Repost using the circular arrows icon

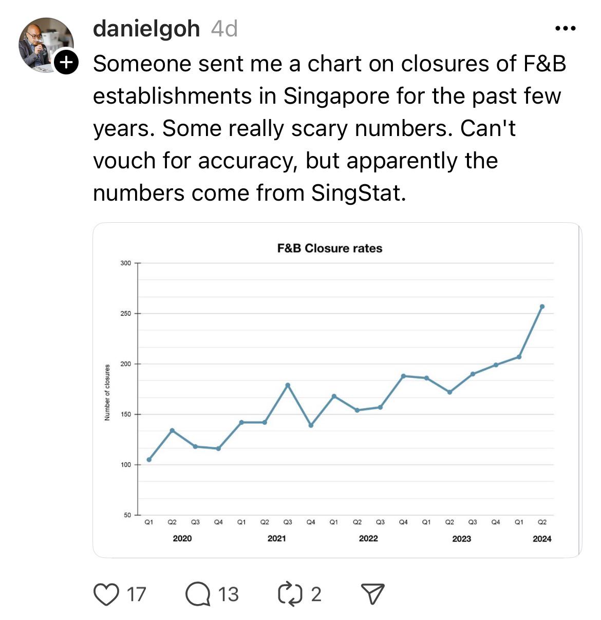pos(289,594)
